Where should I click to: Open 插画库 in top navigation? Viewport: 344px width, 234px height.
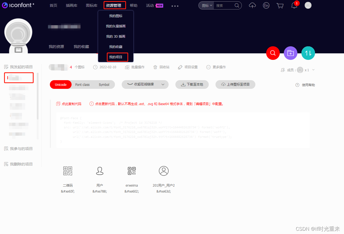tap(72, 5)
